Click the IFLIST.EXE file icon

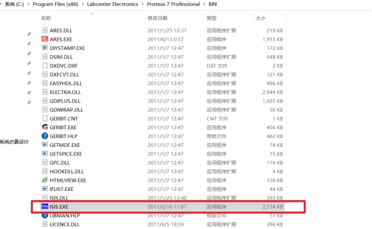tap(45, 189)
